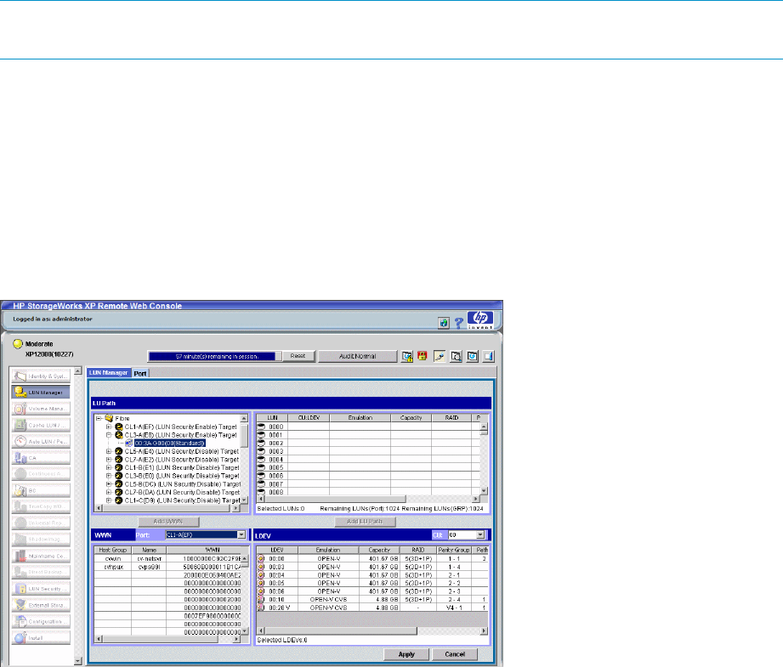Open the WWN Port dropdown
The width and height of the screenshot is (783, 667).
pos(206,534)
